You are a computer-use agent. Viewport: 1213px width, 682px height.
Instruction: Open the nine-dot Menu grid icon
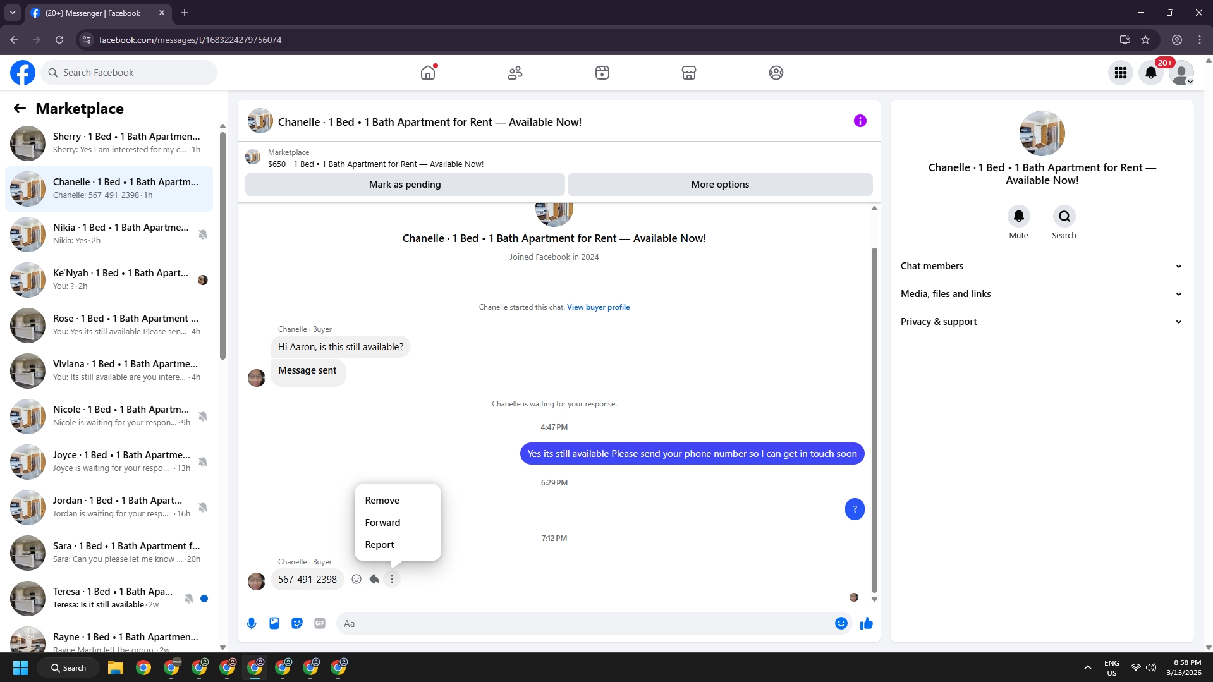tap(1121, 73)
